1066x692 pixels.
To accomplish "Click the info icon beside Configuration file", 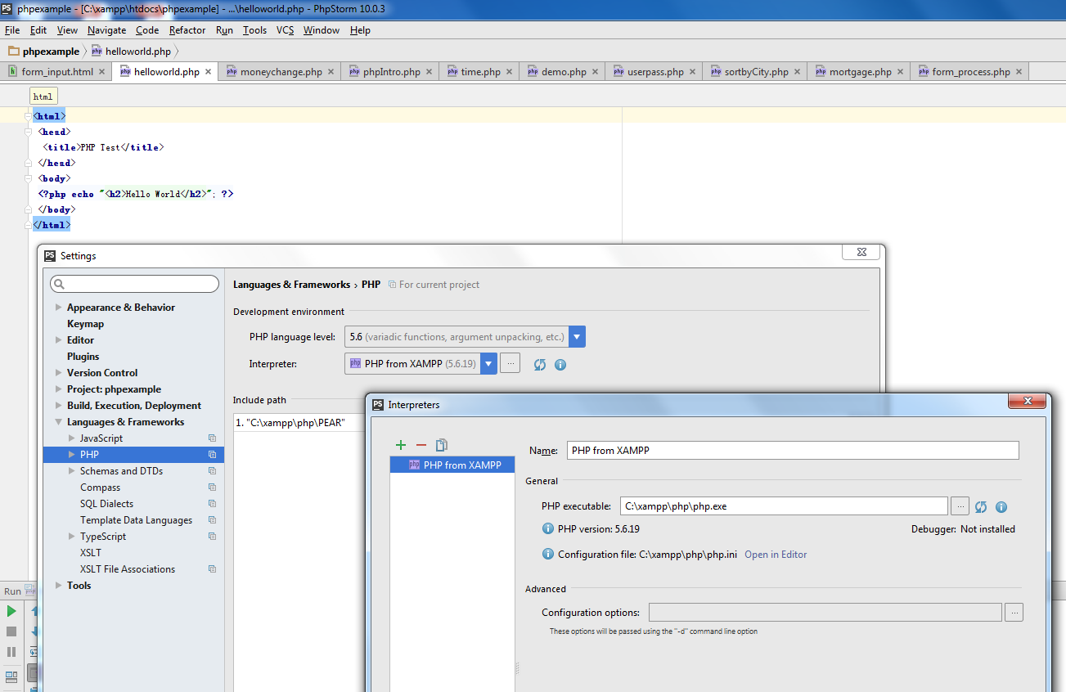I will 548,554.
